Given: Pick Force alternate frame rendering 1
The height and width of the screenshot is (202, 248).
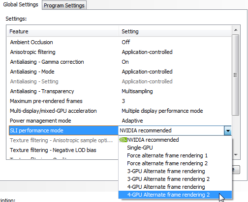Looking at the screenshot, I should point(175,155).
